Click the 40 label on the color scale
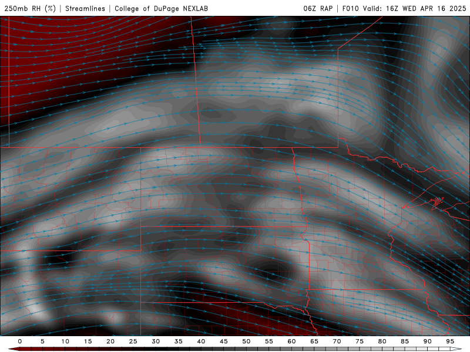 pos(201,341)
